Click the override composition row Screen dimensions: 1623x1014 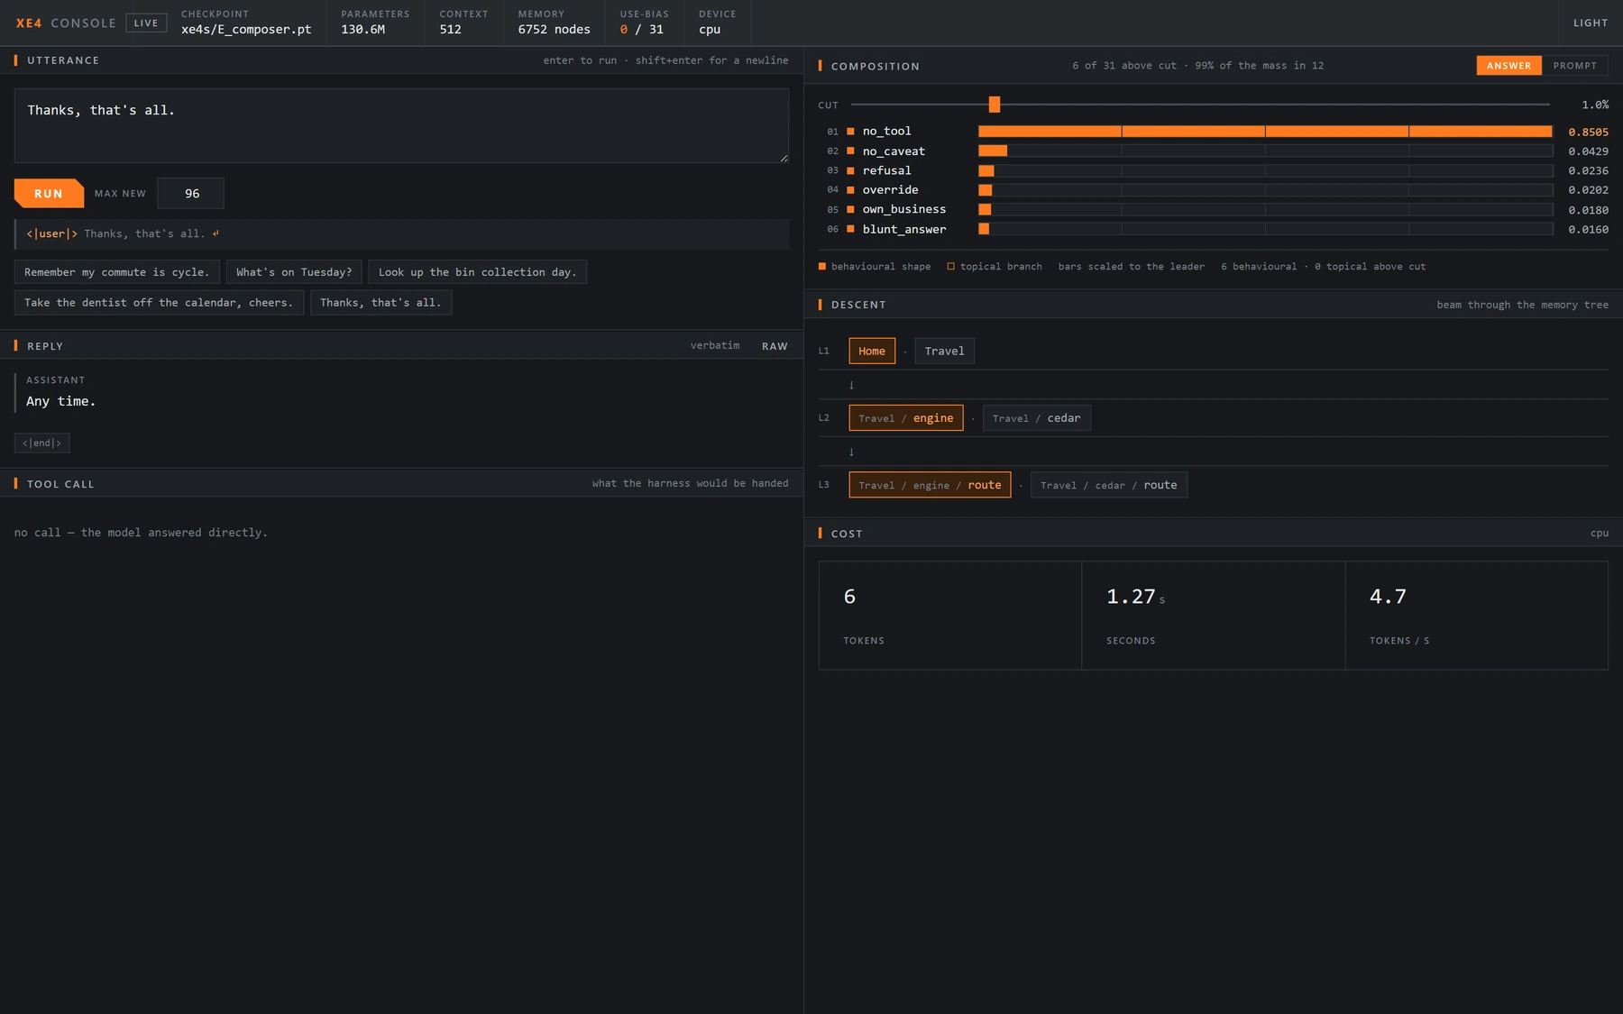tap(1214, 190)
